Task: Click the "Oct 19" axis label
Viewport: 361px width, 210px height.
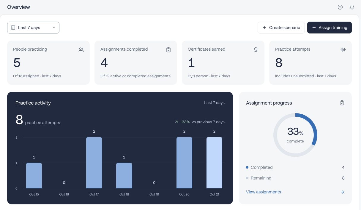Action: [x=154, y=194]
